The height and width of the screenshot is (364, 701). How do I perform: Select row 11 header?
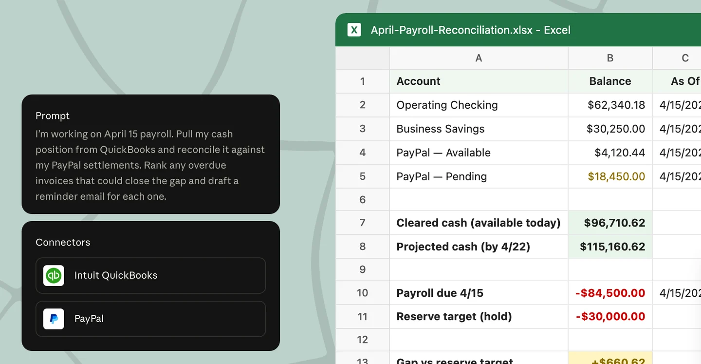click(x=363, y=316)
